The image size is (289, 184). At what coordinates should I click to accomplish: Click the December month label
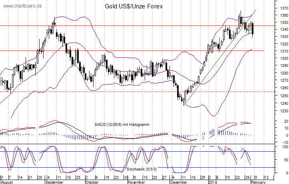179,181
